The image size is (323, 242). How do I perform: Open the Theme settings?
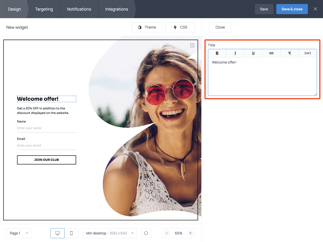pyautogui.click(x=147, y=27)
